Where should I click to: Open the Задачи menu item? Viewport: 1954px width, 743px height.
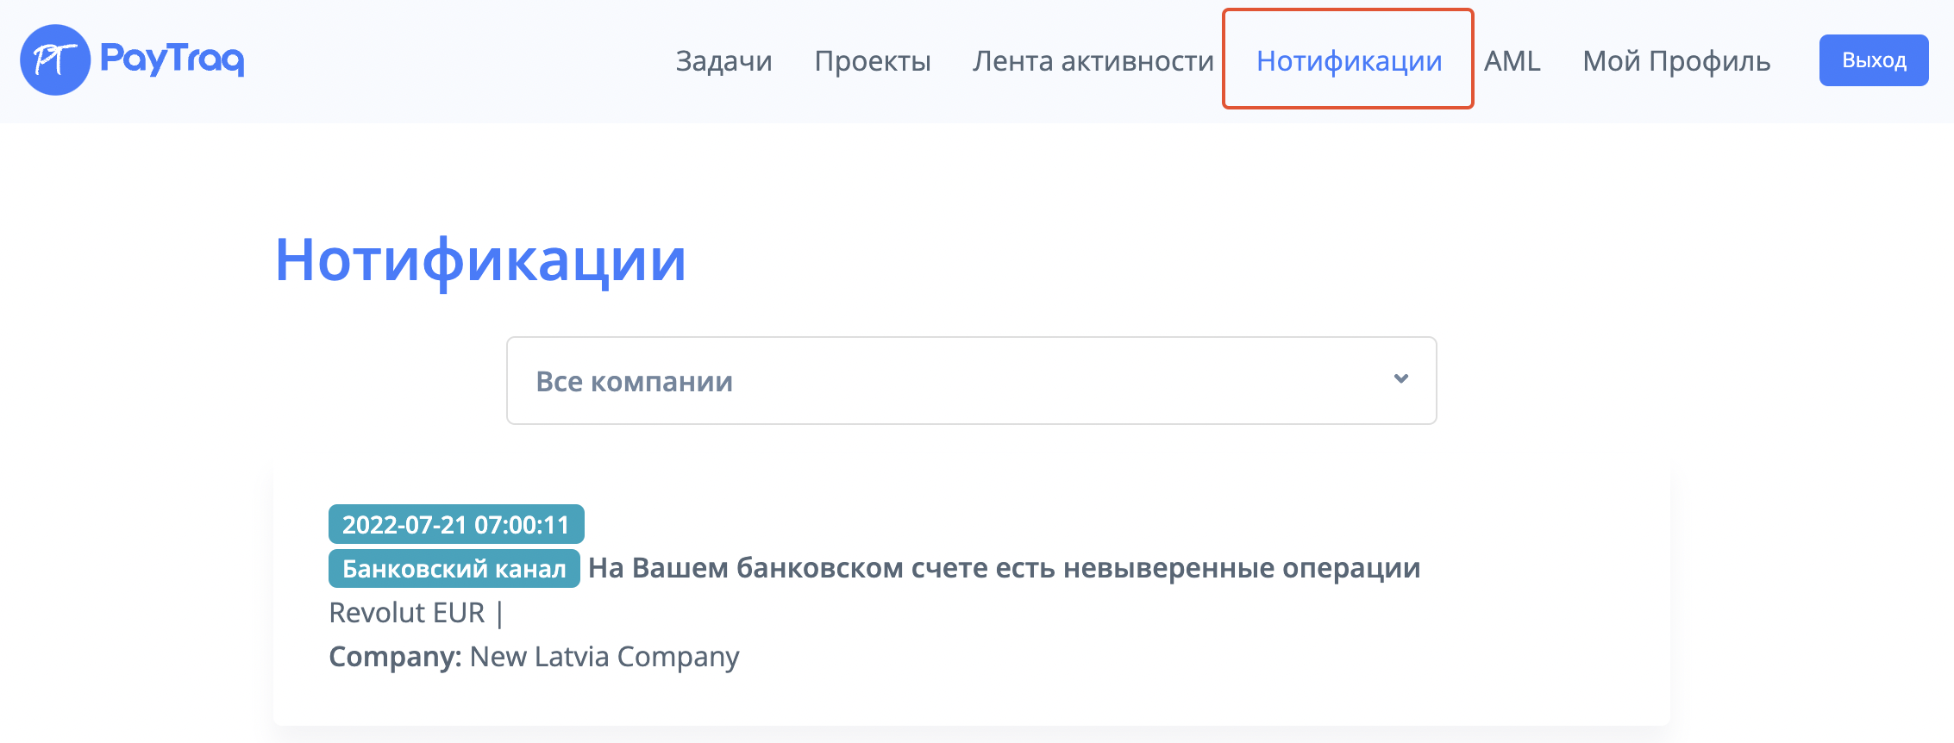(723, 60)
